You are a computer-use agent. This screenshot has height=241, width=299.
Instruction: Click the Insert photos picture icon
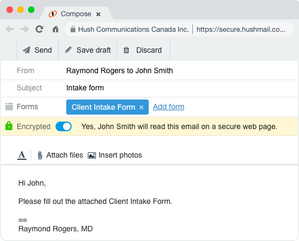(92, 155)
